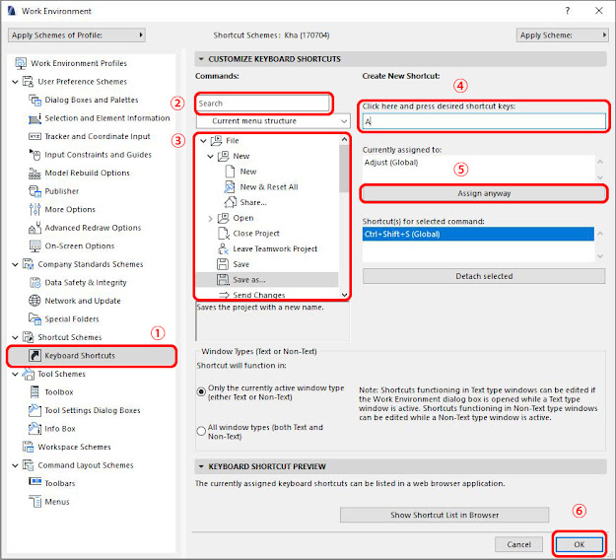This screenshot has width=616, height=560.
Task: Collapse the File command group
Action: 203,141
